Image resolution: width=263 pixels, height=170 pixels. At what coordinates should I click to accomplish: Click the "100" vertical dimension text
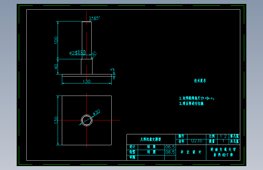[56, 40]
